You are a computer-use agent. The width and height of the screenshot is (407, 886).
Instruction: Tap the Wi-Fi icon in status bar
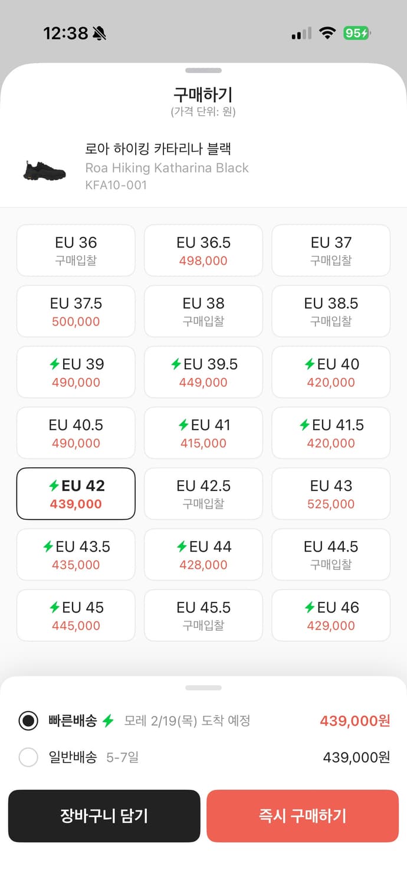(x=327, y=33)
